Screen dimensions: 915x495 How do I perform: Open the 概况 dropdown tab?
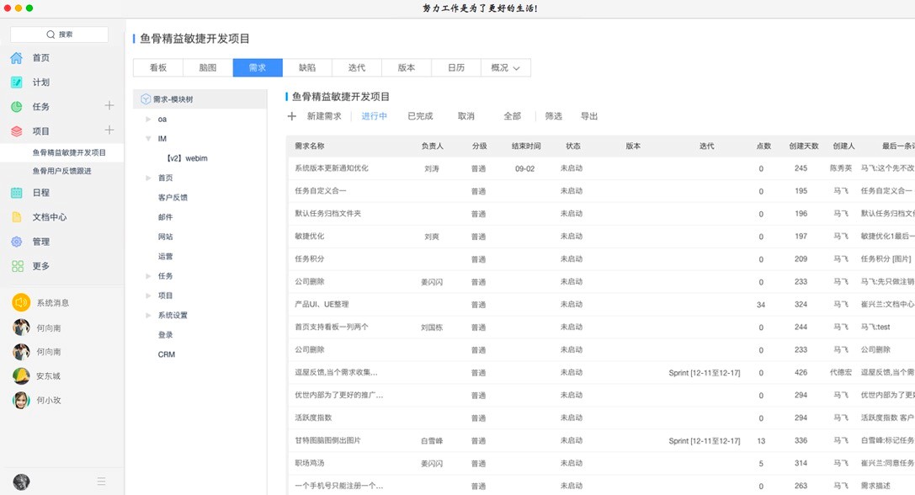505,68
